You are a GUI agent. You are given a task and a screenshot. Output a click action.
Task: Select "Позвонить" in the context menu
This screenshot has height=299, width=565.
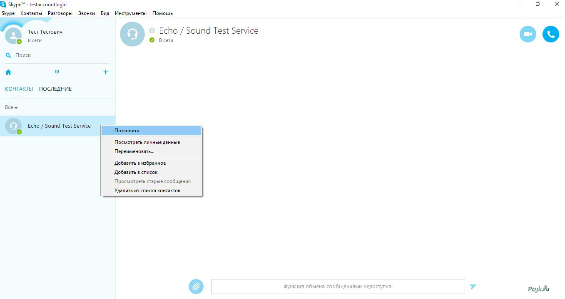pos(127,131)
